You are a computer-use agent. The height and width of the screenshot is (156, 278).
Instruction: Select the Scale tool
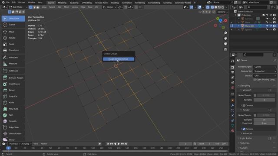click(x=13, y=44)
